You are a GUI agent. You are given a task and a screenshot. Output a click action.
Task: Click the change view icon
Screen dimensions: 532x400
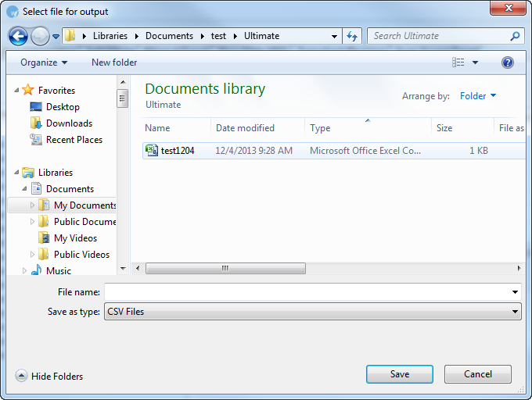pos(458,62)
